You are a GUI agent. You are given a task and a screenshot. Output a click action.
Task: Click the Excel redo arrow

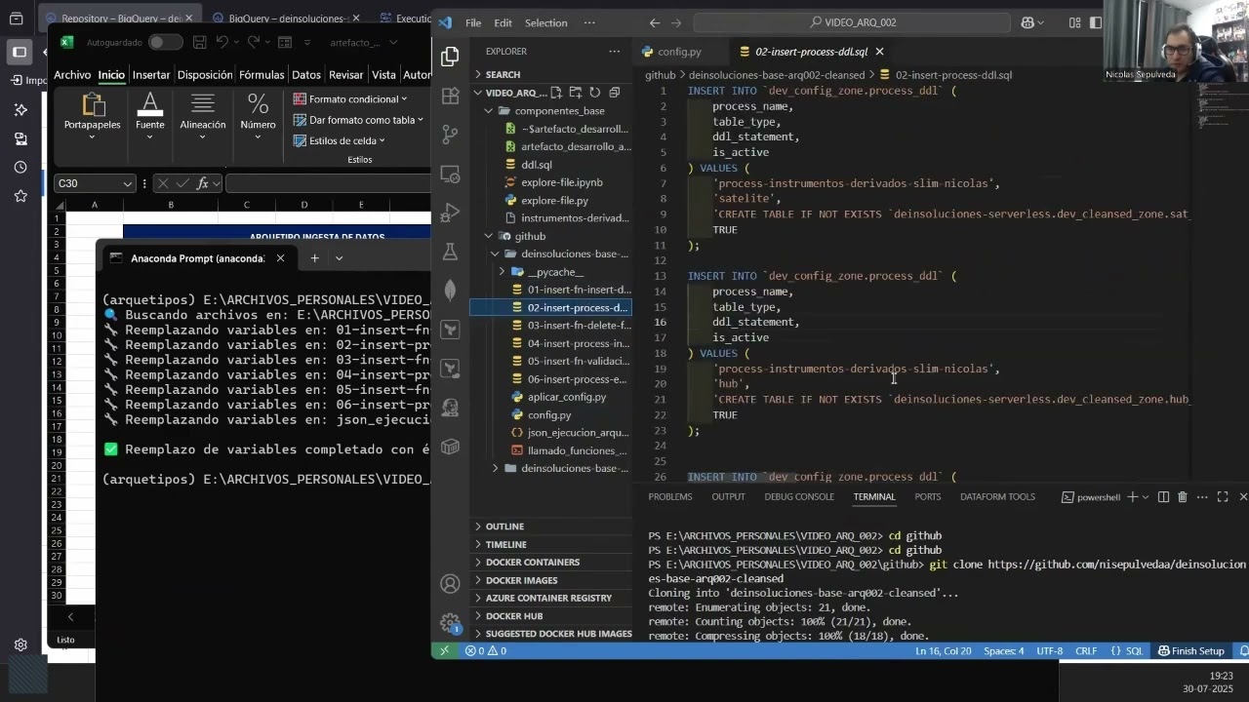tap(252, 42)
